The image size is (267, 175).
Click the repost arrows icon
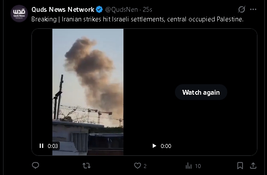[86, 166]
